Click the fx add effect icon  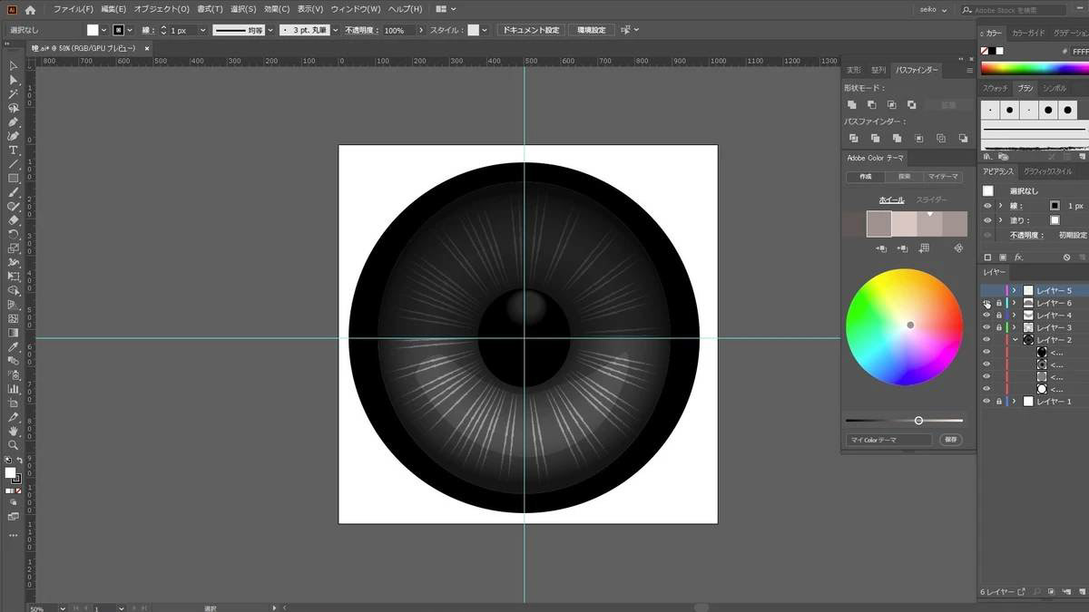pyautogui.click(x=1019, y=257)
